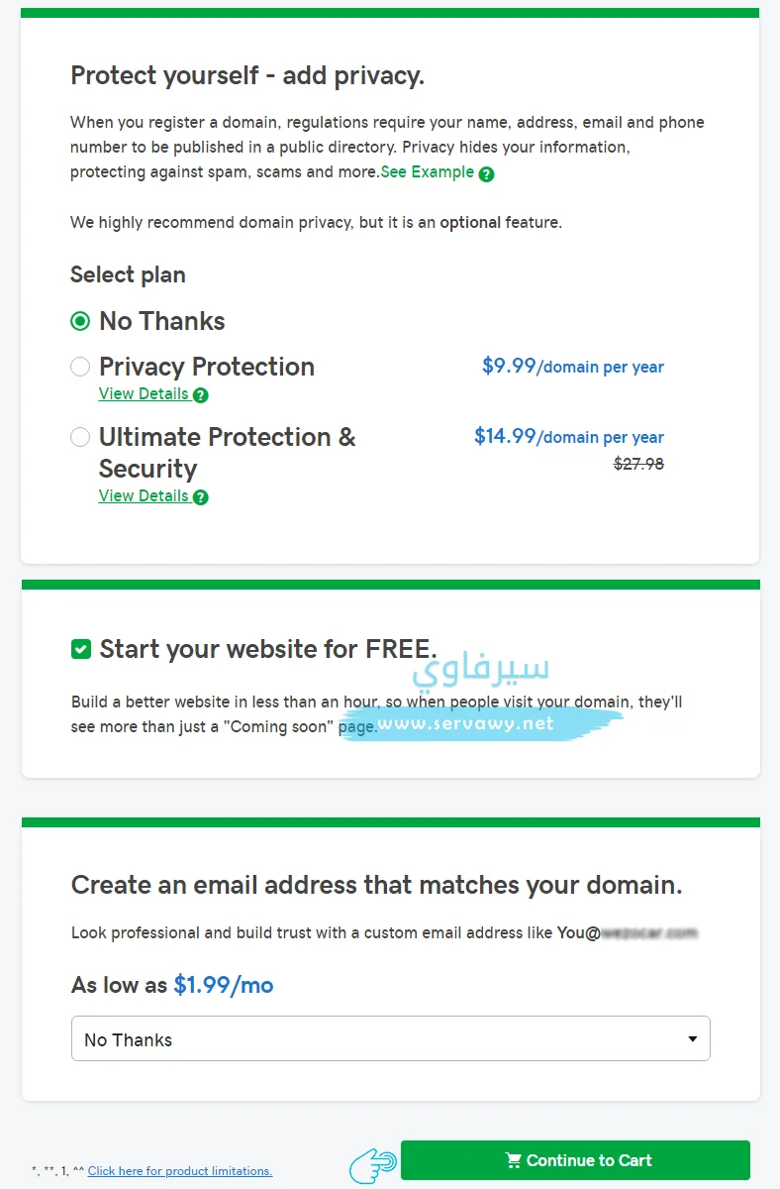Click the Continue to Cart button
The width and height of the screenshot is (780, 1189).
pos(575,1160)
